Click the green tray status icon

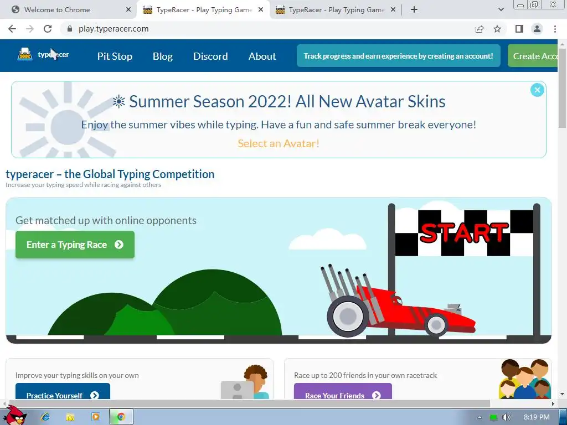point(493,417)
